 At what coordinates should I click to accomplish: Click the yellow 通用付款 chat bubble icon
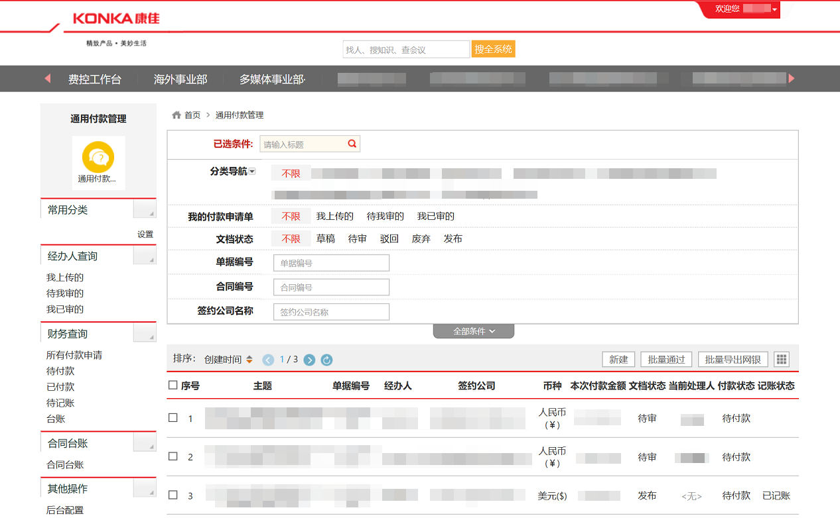[x=98, y=158]
